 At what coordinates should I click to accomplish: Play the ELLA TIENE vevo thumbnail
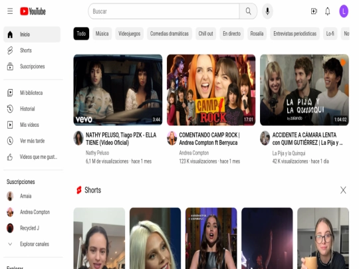coord(118,90)
